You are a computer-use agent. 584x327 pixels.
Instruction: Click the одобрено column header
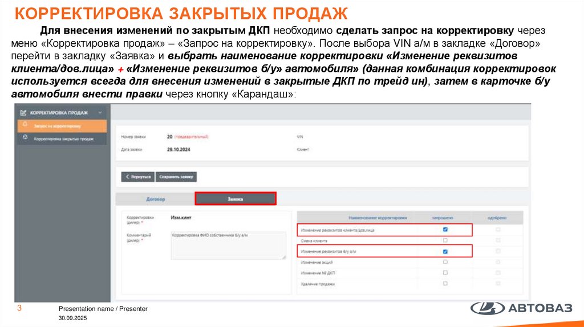(497, 218)
